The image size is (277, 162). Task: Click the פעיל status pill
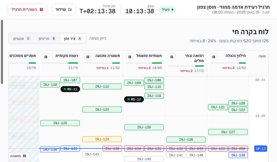167,10
